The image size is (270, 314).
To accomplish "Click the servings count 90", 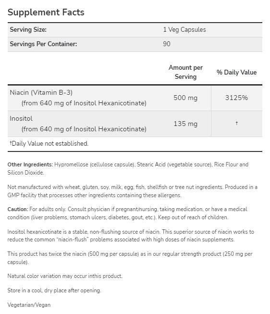I will [x=167, y=44].
